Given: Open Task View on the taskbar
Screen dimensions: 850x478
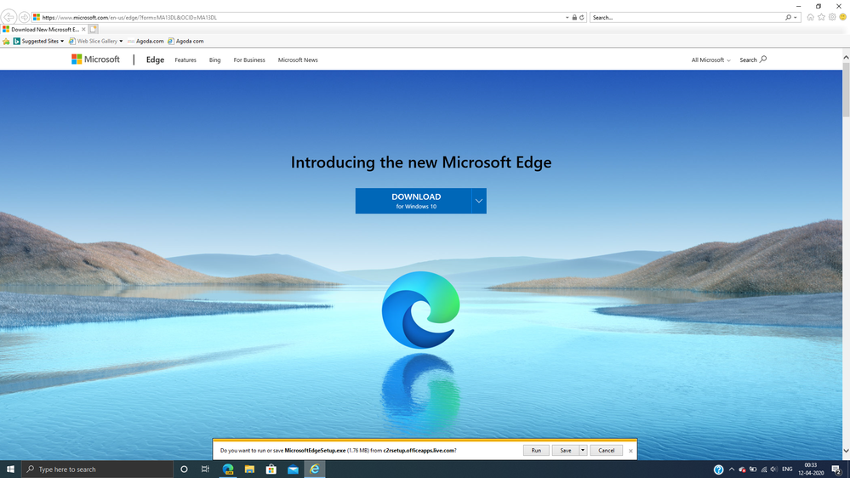Looking at the screenshot, I should [205, 469].
